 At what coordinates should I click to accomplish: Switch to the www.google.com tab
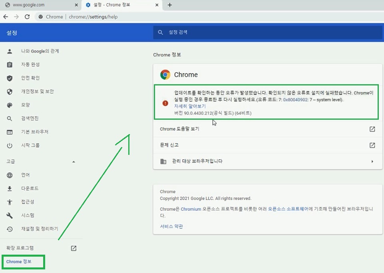(40, 5)
